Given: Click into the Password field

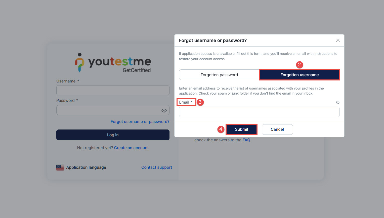Looking at the screenshot, I should point(108,110).
